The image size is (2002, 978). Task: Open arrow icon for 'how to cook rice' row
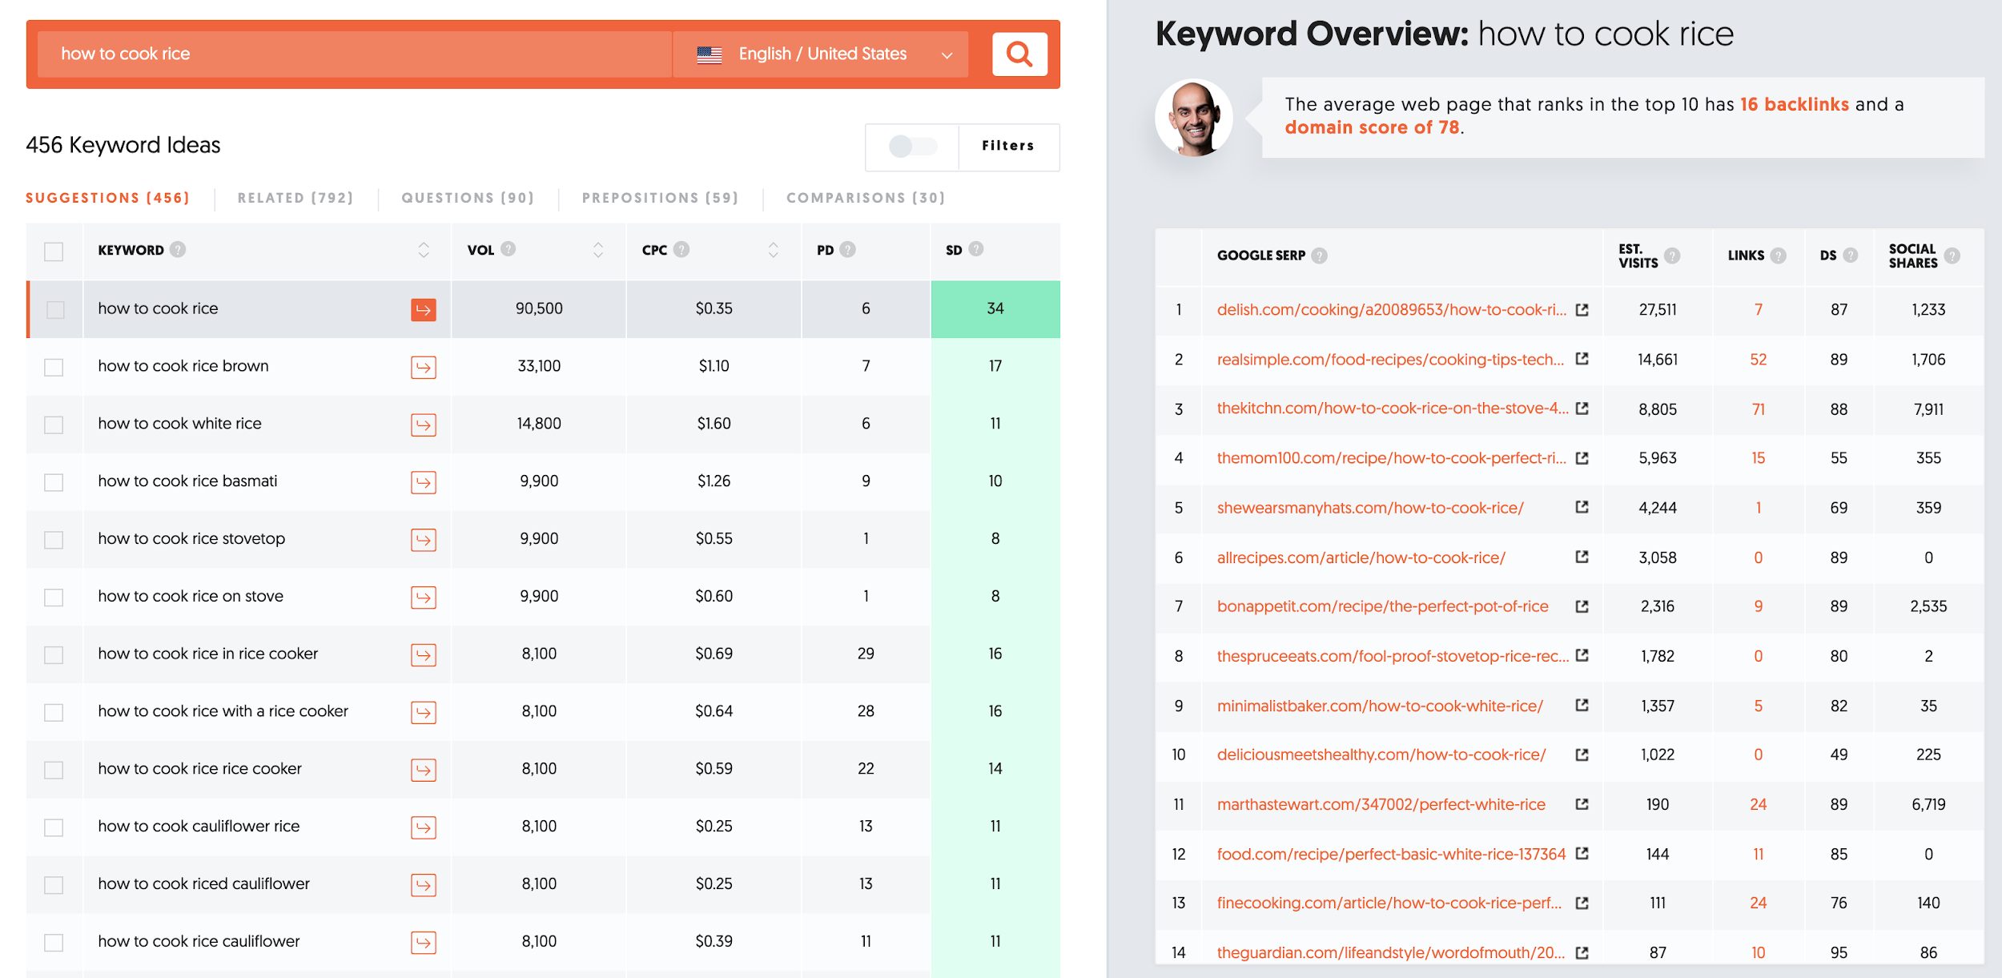click(424, 309)
